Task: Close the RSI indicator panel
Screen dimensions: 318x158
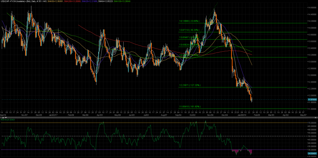Action: 316,118
